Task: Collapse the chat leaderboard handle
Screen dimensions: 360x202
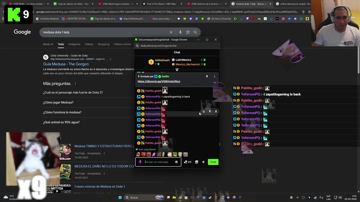Action: (x=177, y=70)
